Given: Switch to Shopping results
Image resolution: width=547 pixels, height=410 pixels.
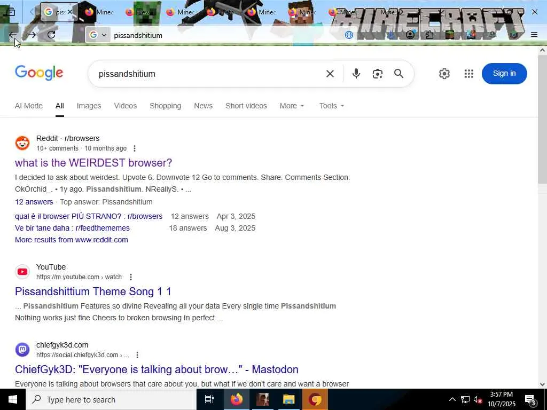Looking at the screenshot, I should click(166, 106).
